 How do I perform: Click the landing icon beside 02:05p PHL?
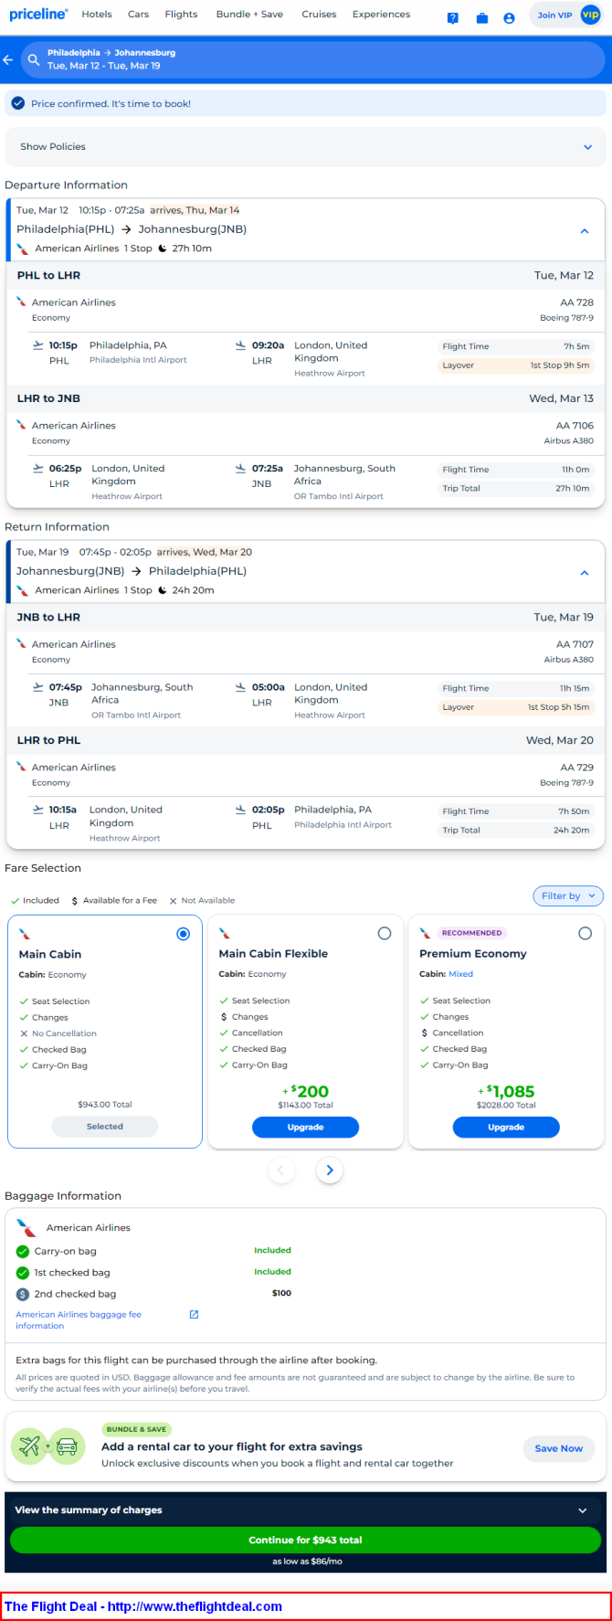[241, 810]
